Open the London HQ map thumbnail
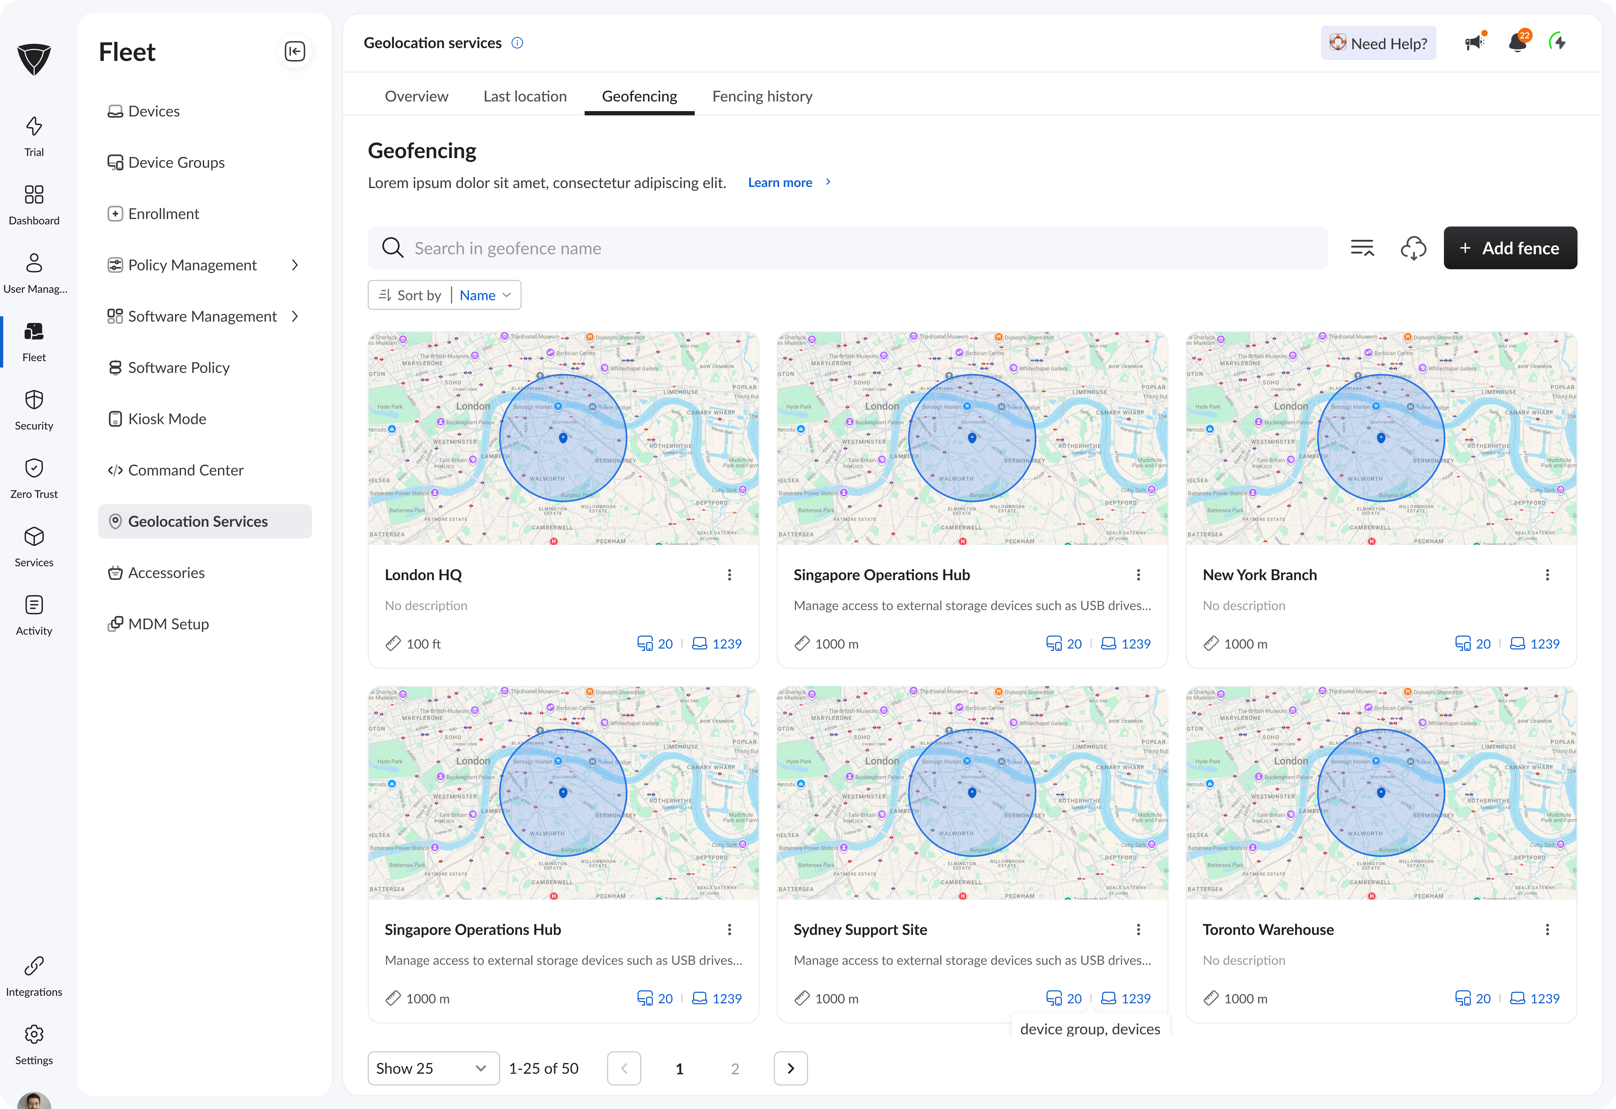This screenshot has height=1109, width=1616. (x=563, y=438)
